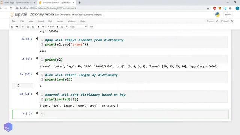This screenshot has height=135, width=240.
Task: Click the save and checkpoint icon
Action: pyautogui.click(x=12, y=27)
